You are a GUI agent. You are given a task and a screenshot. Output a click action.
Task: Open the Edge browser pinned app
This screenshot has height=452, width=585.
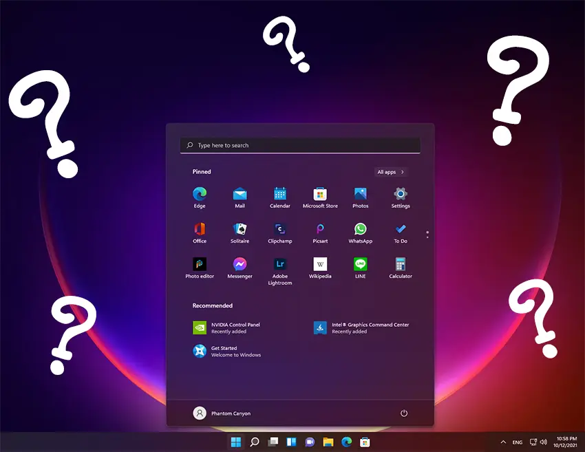(200, 194)
